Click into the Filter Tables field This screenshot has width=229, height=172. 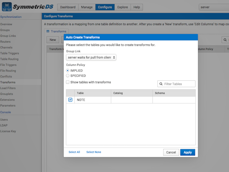coord(177,84)
